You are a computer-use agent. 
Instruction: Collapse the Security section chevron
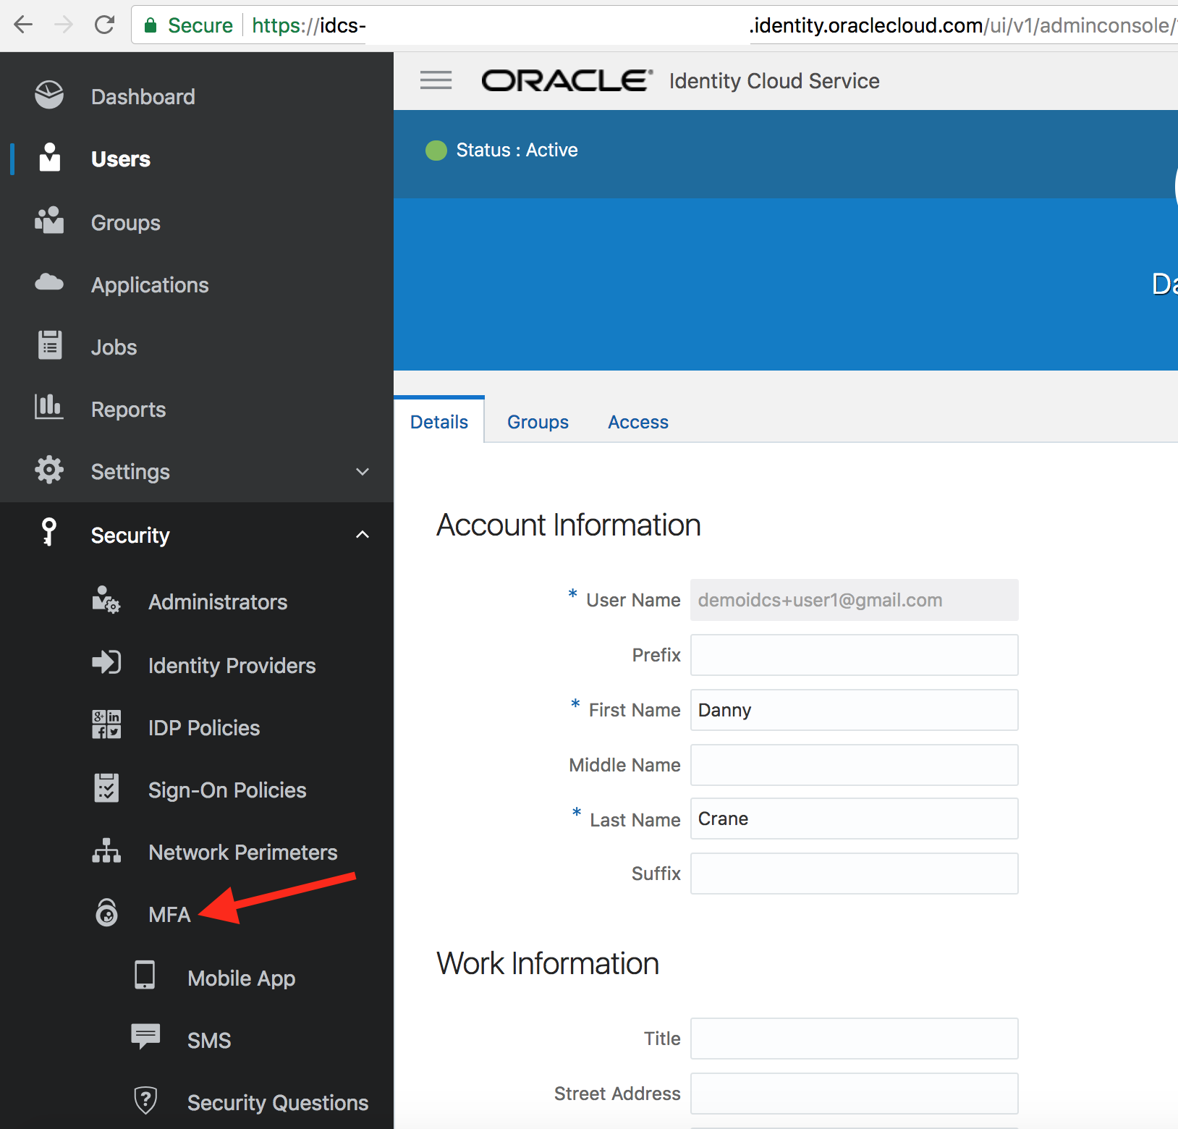363,535
